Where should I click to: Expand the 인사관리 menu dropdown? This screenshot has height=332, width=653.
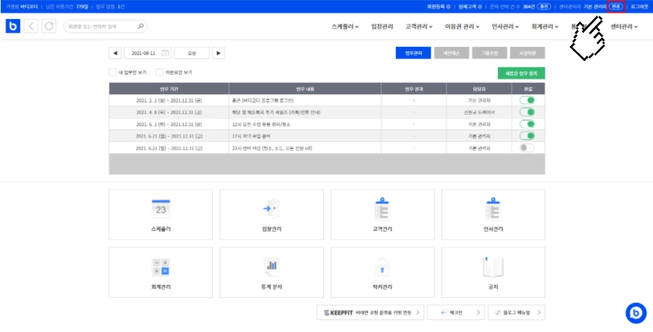pos(505,27)
